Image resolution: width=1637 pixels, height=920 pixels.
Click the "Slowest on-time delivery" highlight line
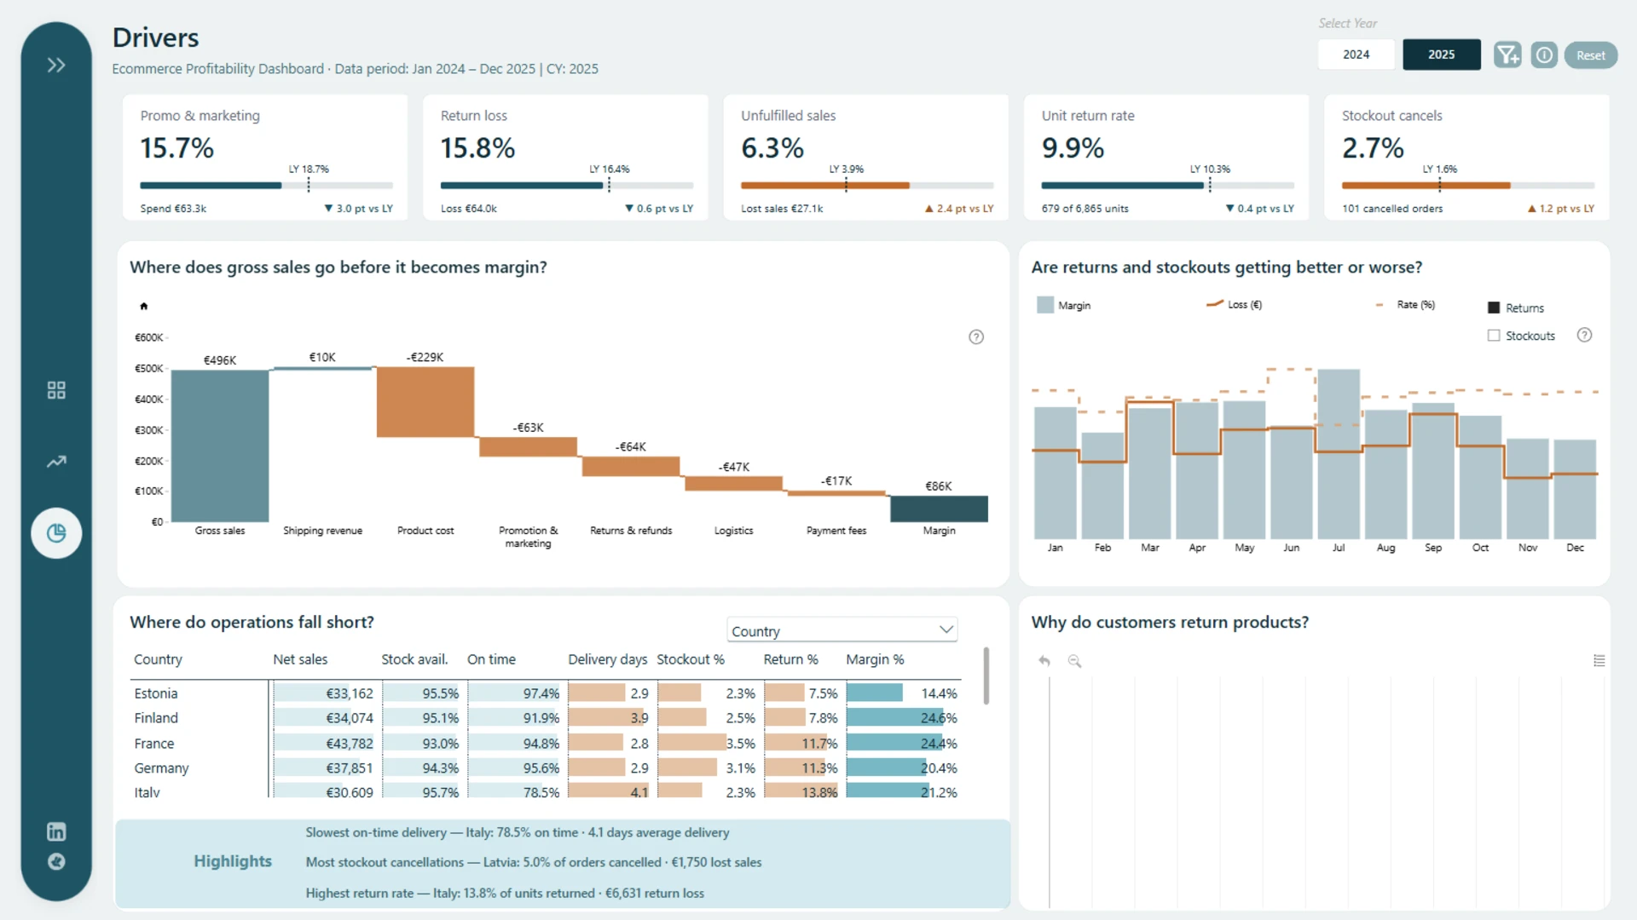pos(518,832)
